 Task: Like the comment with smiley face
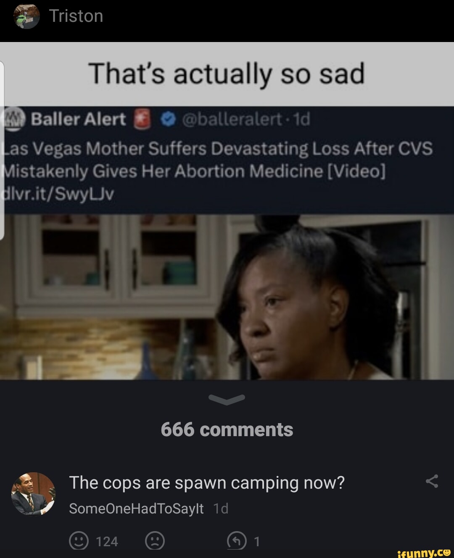click(x=79, y=541)
